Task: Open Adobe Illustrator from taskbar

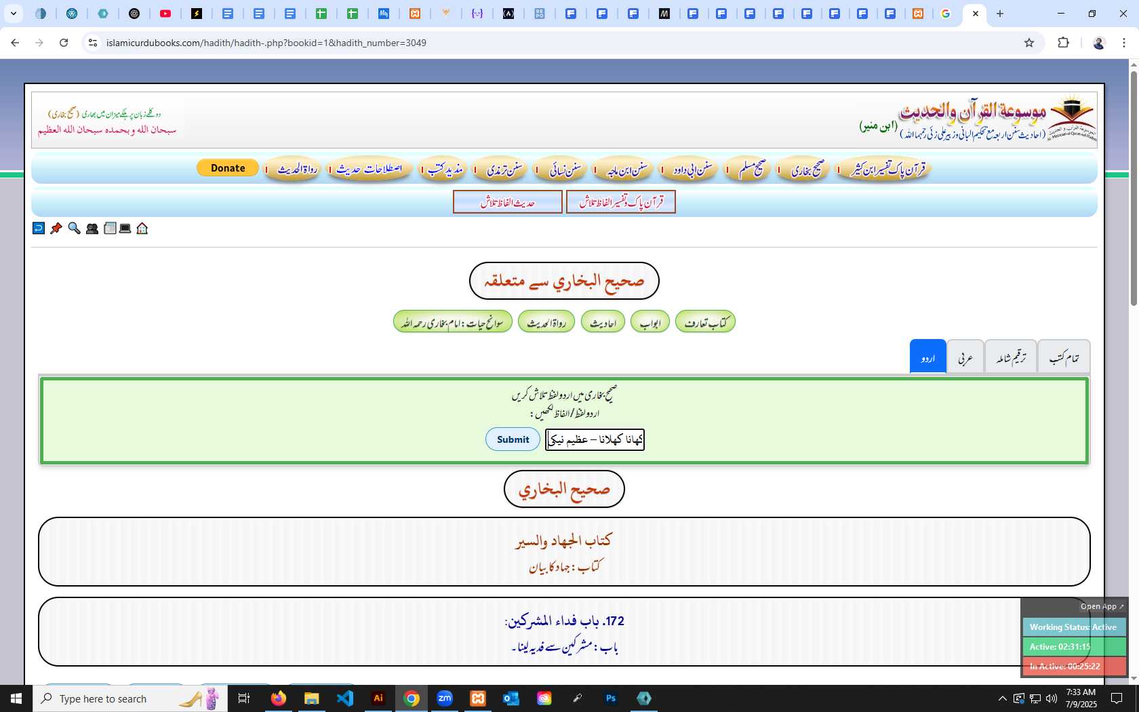Action: 378,698
